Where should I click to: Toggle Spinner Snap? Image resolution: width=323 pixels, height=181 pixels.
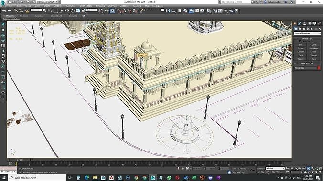(135, 10)
